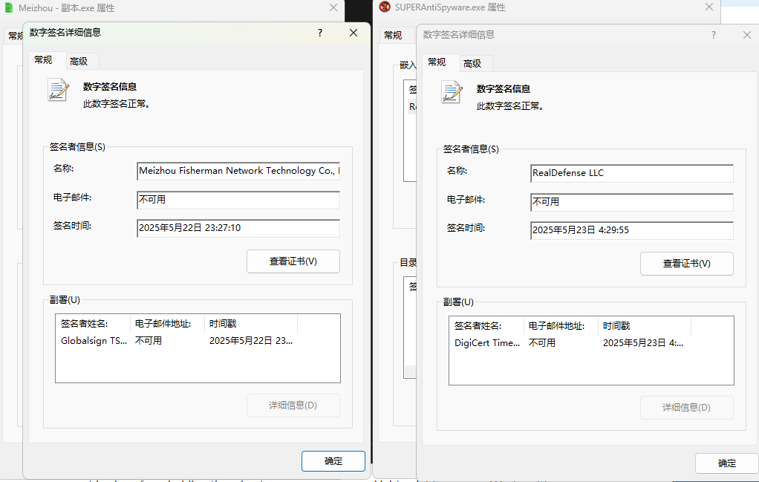Click the help question mark in RealDefense signature dialog

(714, 35)
